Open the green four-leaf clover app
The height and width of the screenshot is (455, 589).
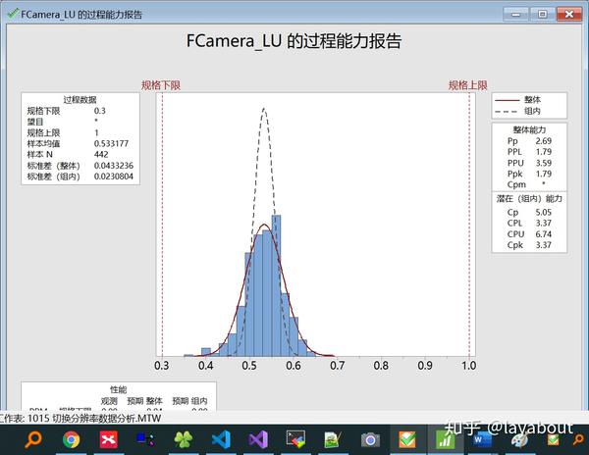pos(184,439)
